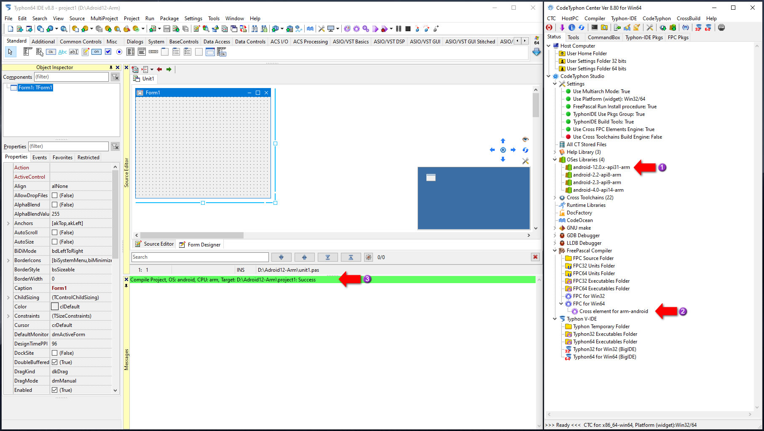Click the terminal console icon in CodeTyphon Center
764x431 pixels.
tap(594, 27)
